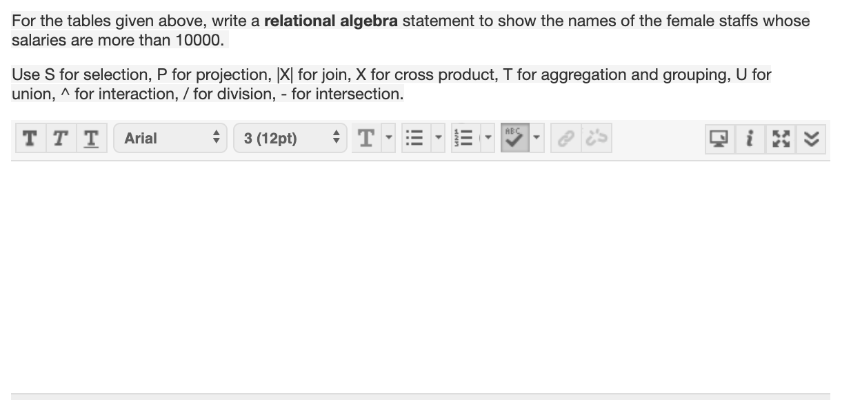Insert a numbered list

point(465,138)
